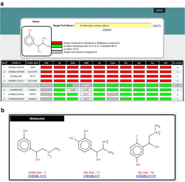Click the partially filled MQN bar for ADRA1A

coord(73,85)
